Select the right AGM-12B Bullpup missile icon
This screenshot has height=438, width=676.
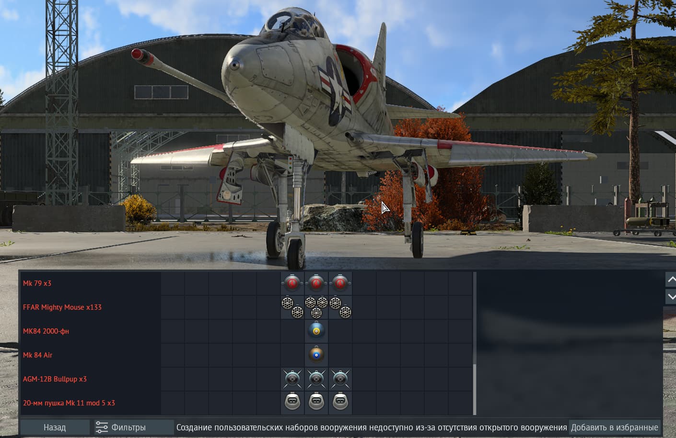(x=340, y=379)
